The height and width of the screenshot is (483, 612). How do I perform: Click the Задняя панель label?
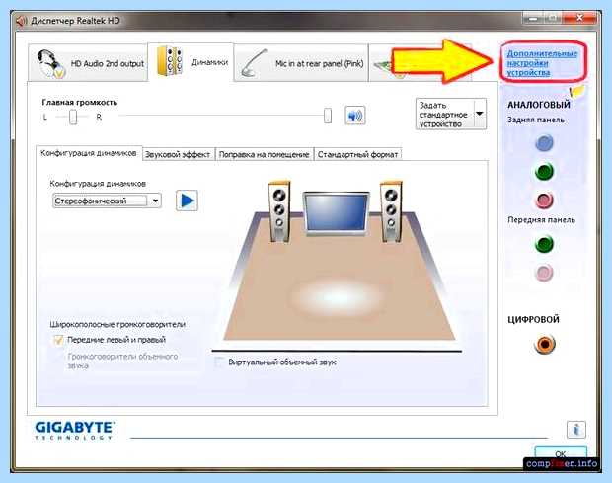click(x=536, y=120)
